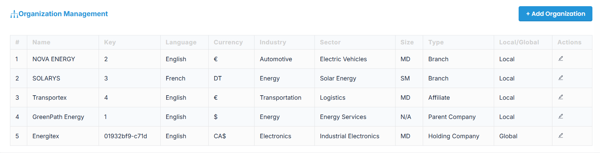600x153 pixels.
Task: Click the Energitex key 01932bf9-c71d
Action: point(126,136)
